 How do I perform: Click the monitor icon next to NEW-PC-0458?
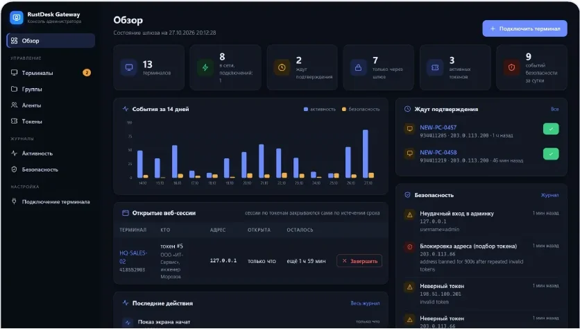[410, 153]
